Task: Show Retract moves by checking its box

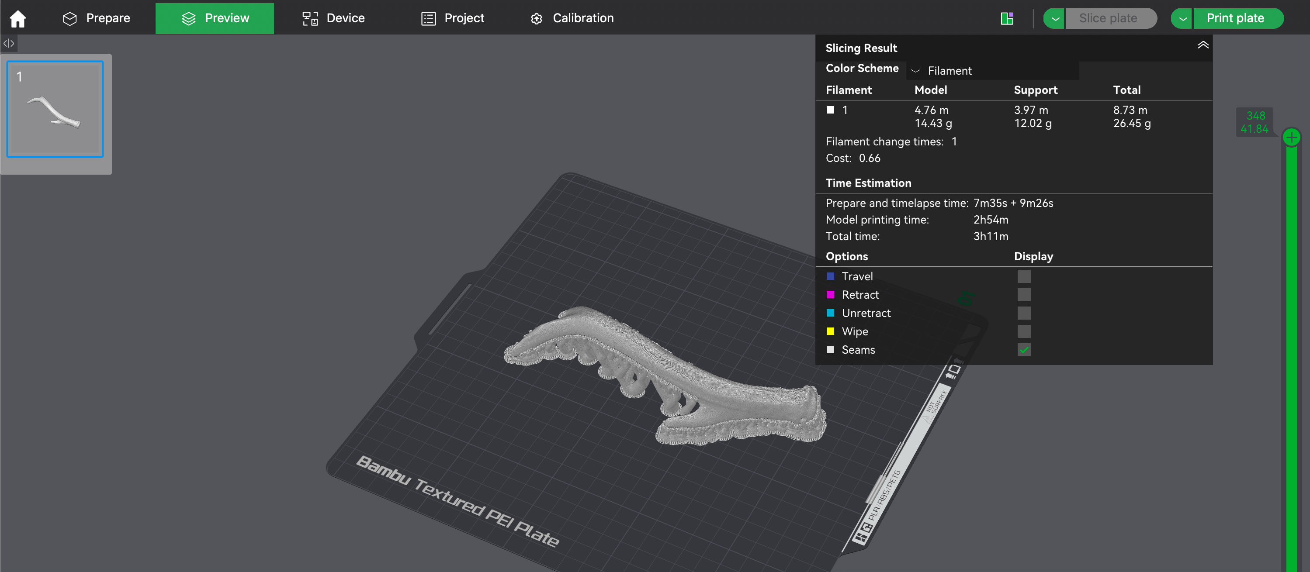Action: coord(1024,295)
